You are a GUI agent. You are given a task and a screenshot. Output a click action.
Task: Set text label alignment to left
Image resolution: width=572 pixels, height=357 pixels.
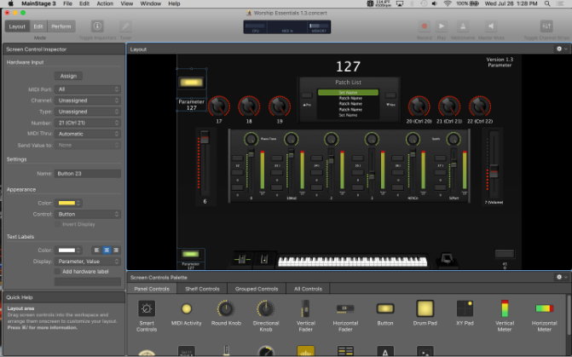(x=96, y=250)
